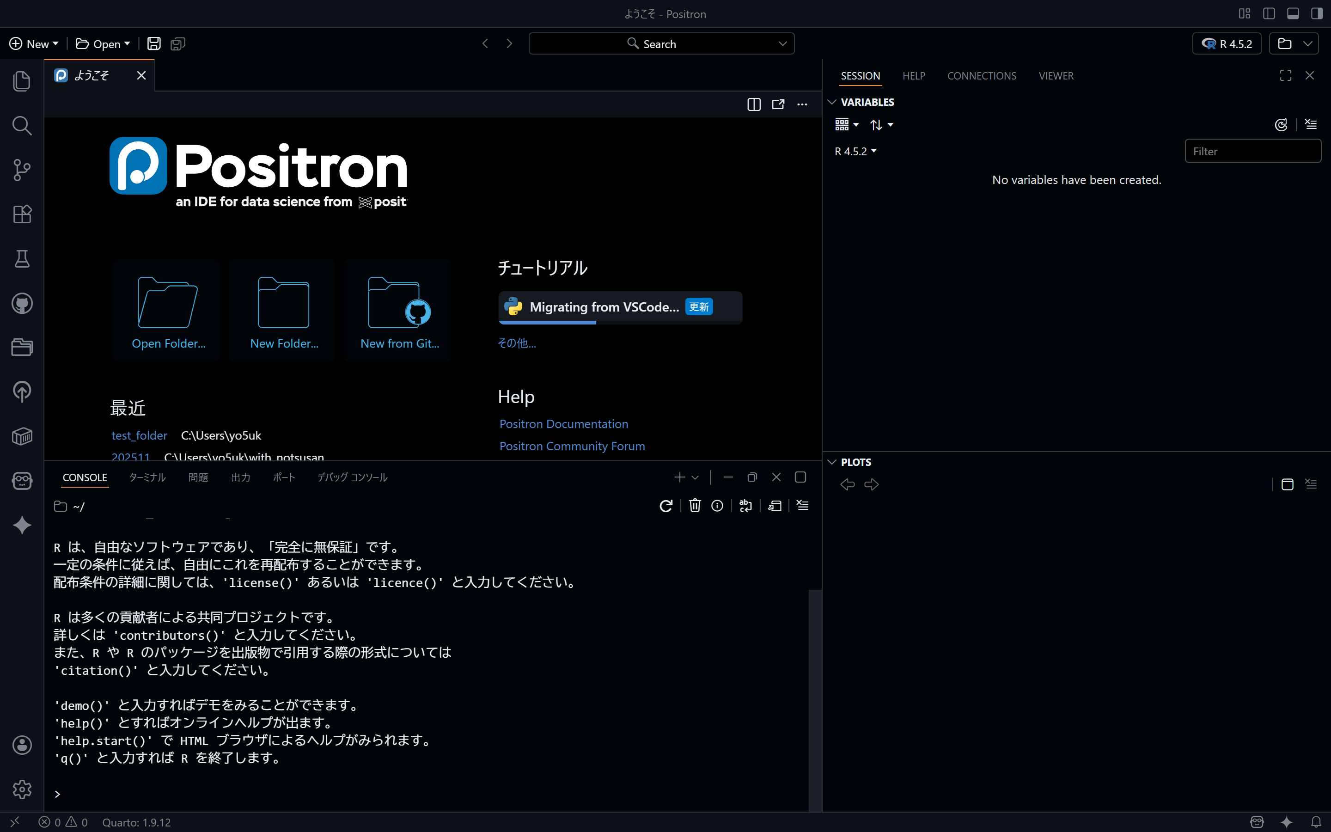Open the Source Control sidebar view

coord(22,170)
